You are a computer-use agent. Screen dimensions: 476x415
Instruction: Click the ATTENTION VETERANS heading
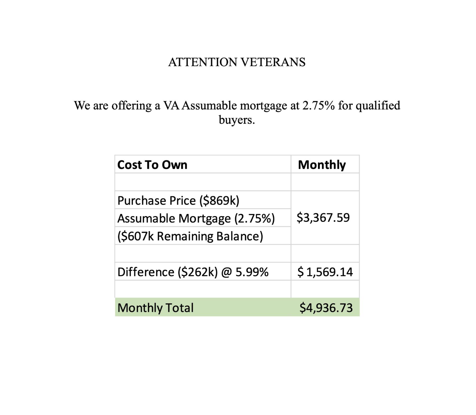click(237, 62)
